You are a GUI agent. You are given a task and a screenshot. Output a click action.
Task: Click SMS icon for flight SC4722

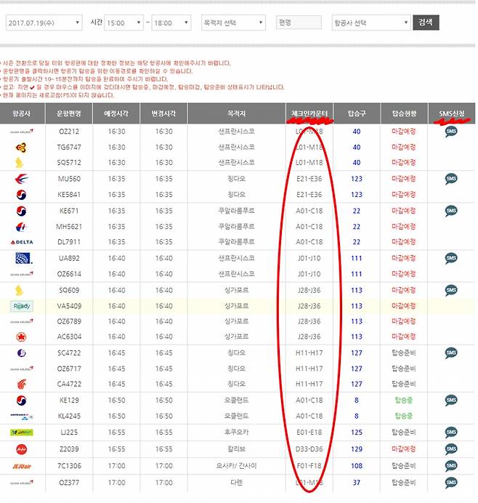click(x=451, y=353)
